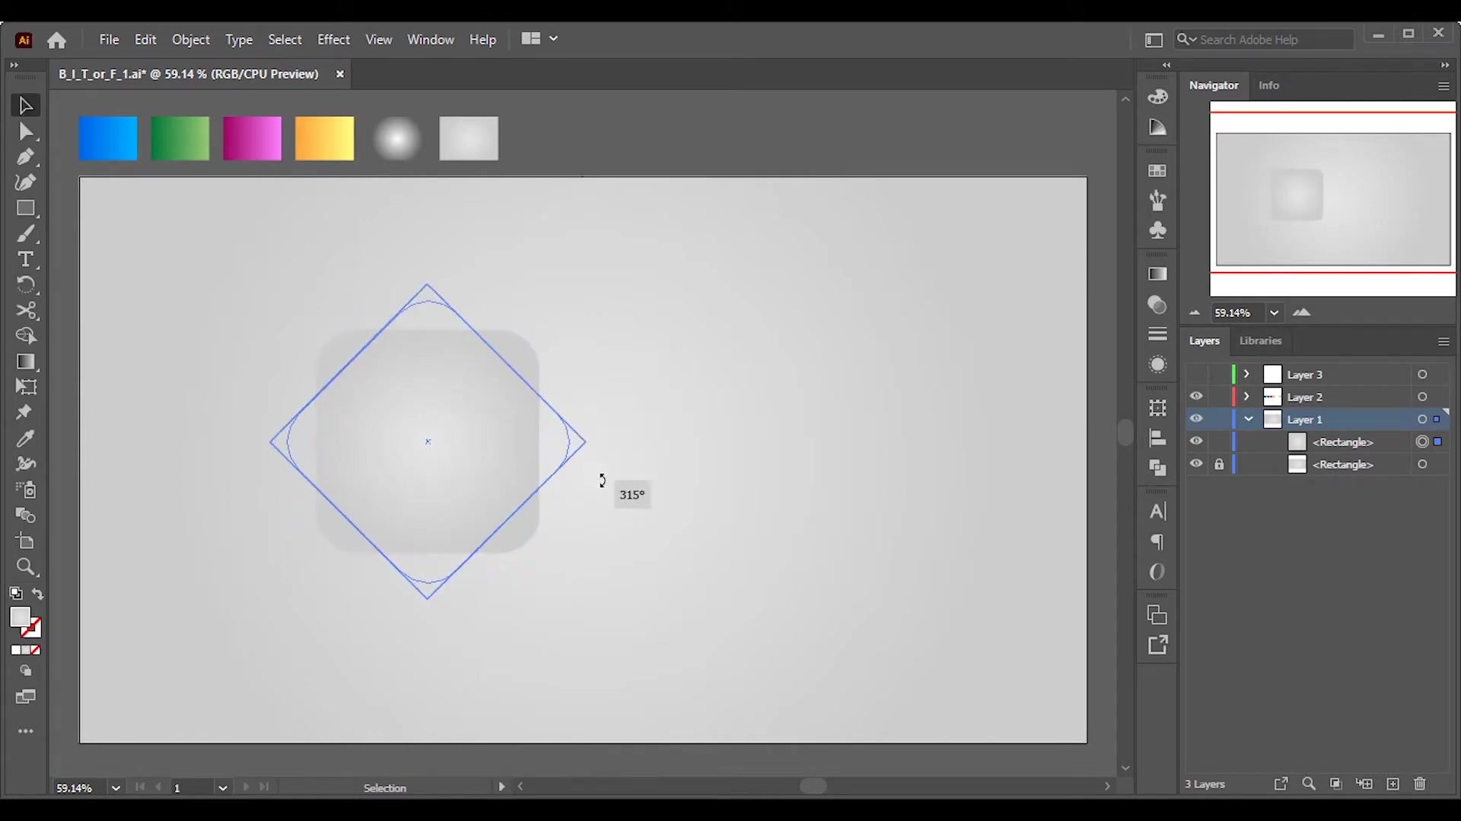
Task: Pick the Eyedropper tool
Action: tap(25, 439)
